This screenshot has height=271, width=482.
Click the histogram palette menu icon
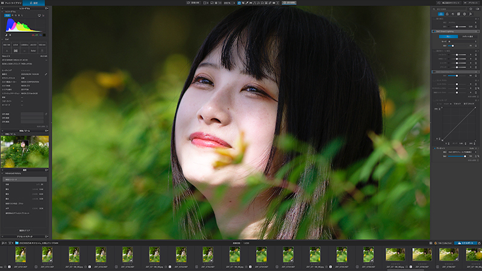(x=46, y=8)
